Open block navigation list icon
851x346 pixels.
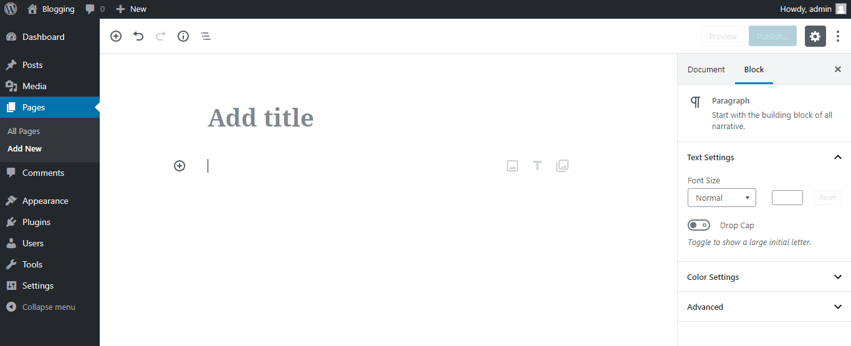[x=206, y=36]
